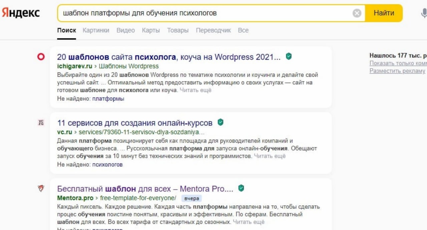
Task: Click 'Показать только комм' link
Action: tap(398, 63)
